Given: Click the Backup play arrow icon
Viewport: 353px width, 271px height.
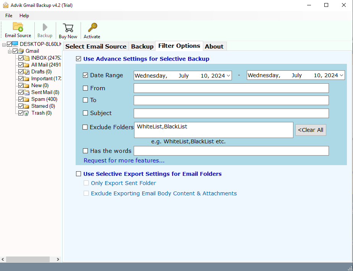Looking at the screenshot, I should click(45, 27).
